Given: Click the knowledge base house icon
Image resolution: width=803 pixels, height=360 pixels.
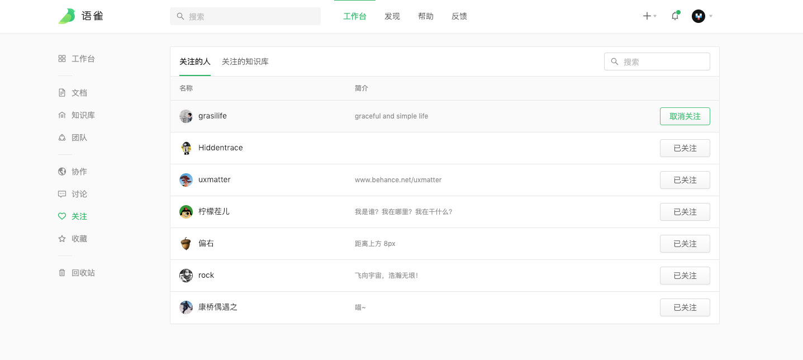Looking at the screenshot, I should pyautogui.click(x=62, y=115).
